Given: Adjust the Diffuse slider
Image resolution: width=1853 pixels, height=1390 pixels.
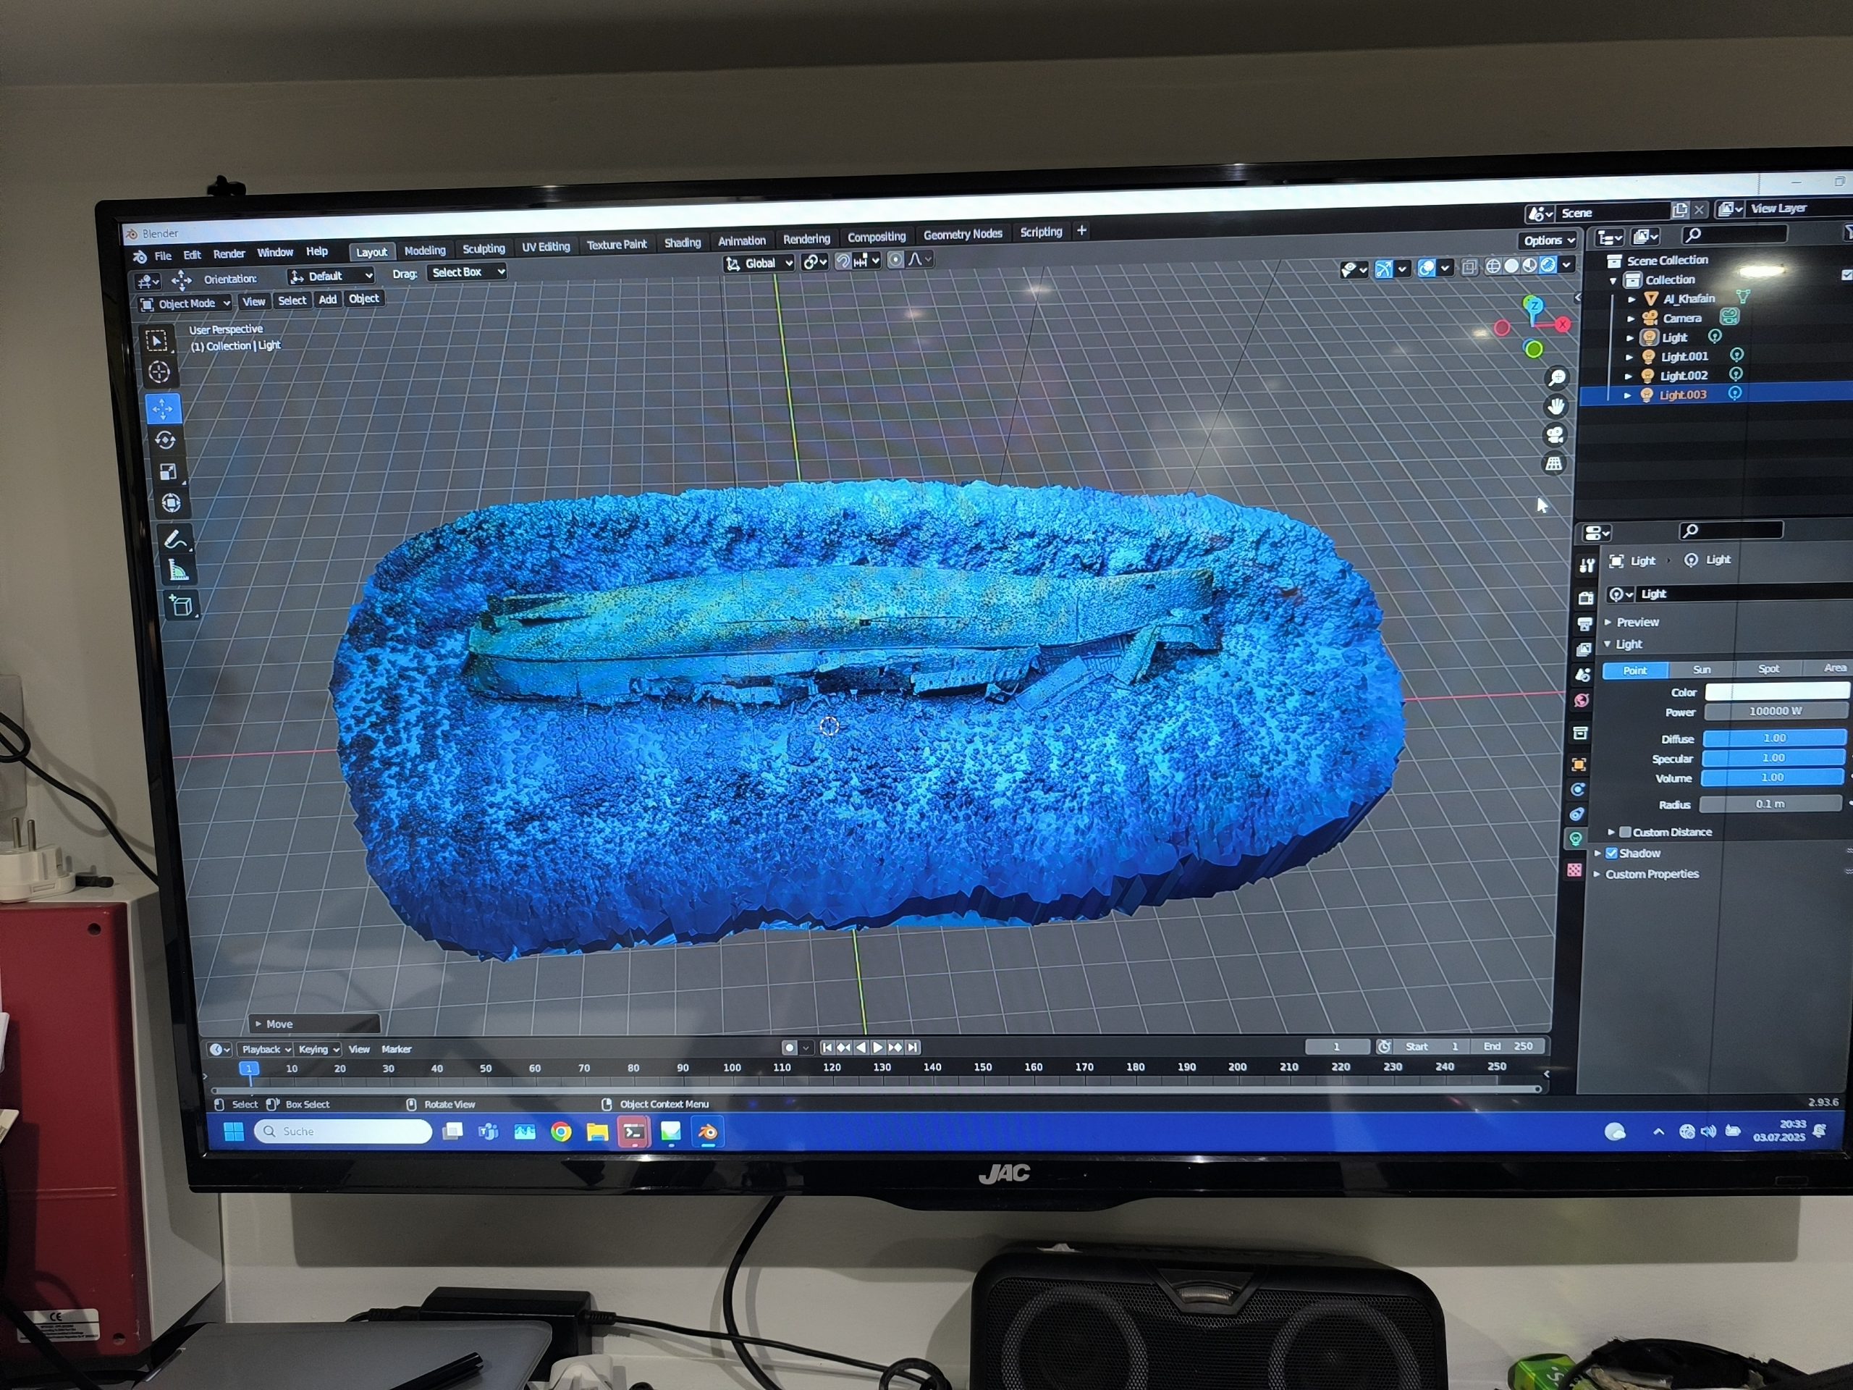Looking at the screenshot, I should click(x=1774, y=738).
